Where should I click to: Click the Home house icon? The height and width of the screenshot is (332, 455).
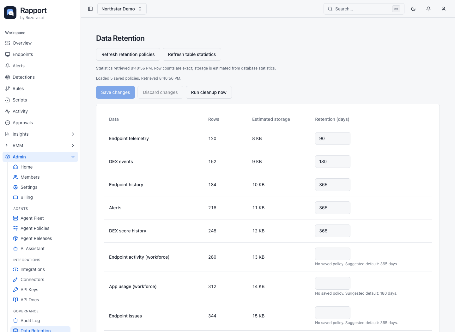[15, 167]
